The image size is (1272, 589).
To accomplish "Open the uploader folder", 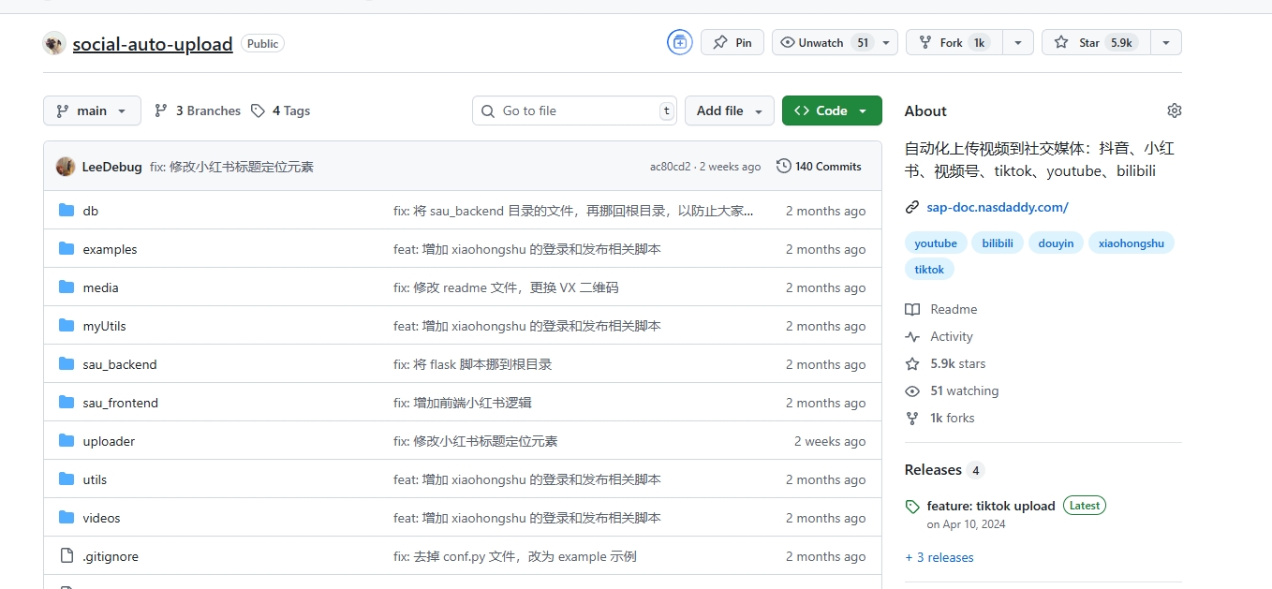I will click(109, 440).
